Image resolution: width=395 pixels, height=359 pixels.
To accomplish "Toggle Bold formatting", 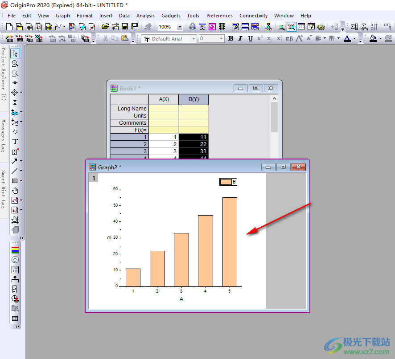I will point(230,38).
